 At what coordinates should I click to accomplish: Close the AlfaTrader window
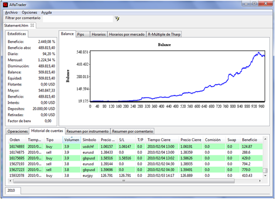click(266, 4)
